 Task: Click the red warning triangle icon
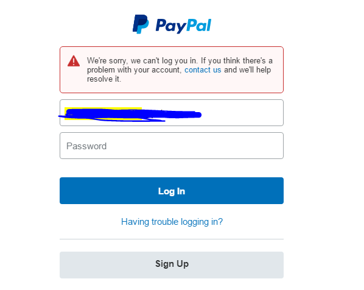tap(74, 61)
